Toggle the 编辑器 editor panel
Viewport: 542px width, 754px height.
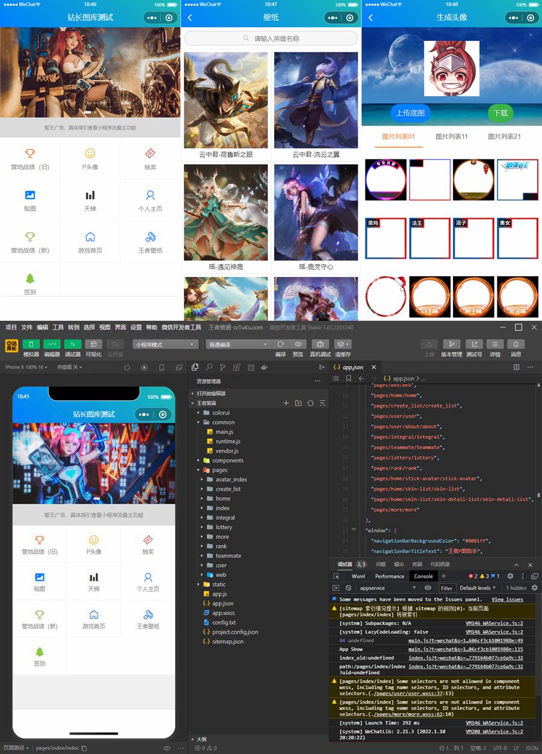[52, 344]
